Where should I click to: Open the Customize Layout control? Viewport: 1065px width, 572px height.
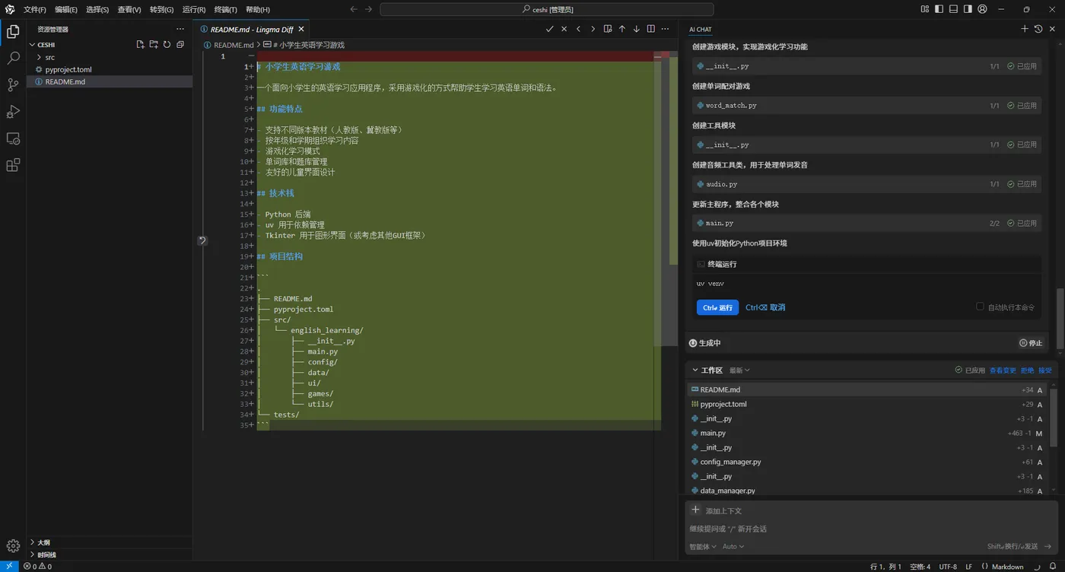click(x=924, y=9)
